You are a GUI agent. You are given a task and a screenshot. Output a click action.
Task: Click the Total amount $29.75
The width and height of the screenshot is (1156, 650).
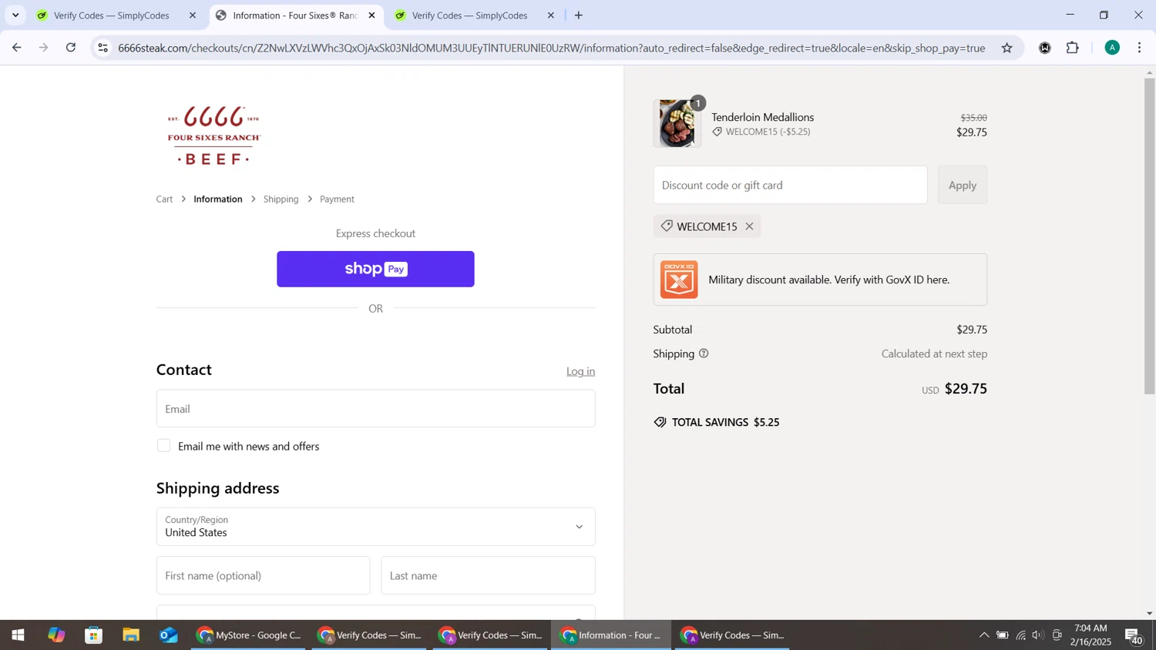click(x=966, y=389)
